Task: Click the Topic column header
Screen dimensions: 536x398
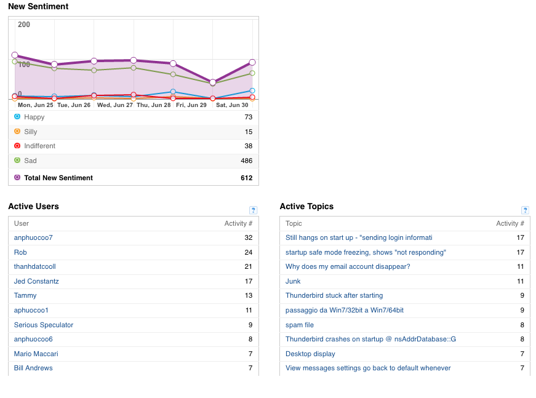Action: (294, 223)
